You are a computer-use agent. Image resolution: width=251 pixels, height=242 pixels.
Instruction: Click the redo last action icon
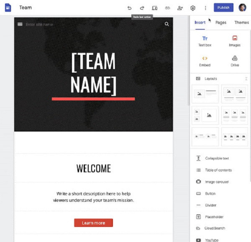pos(142,8)
